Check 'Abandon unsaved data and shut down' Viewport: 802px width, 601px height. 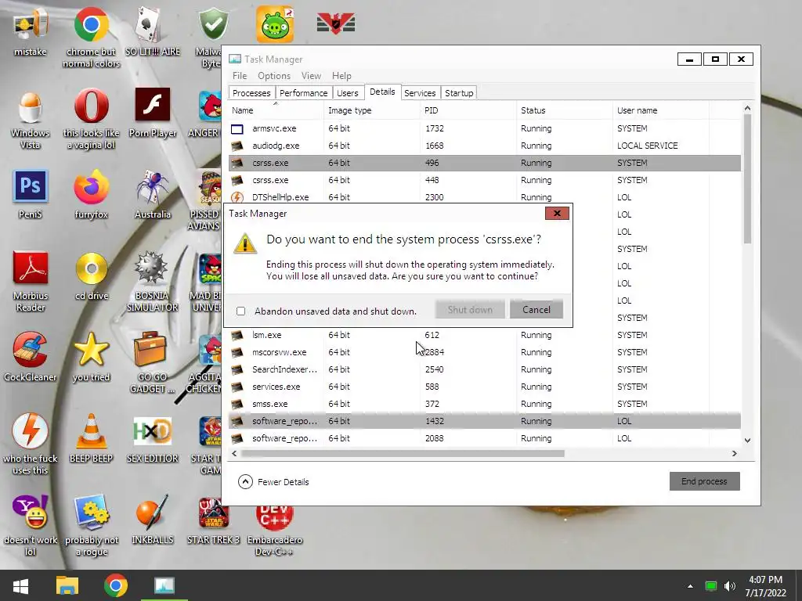[241, 311]
